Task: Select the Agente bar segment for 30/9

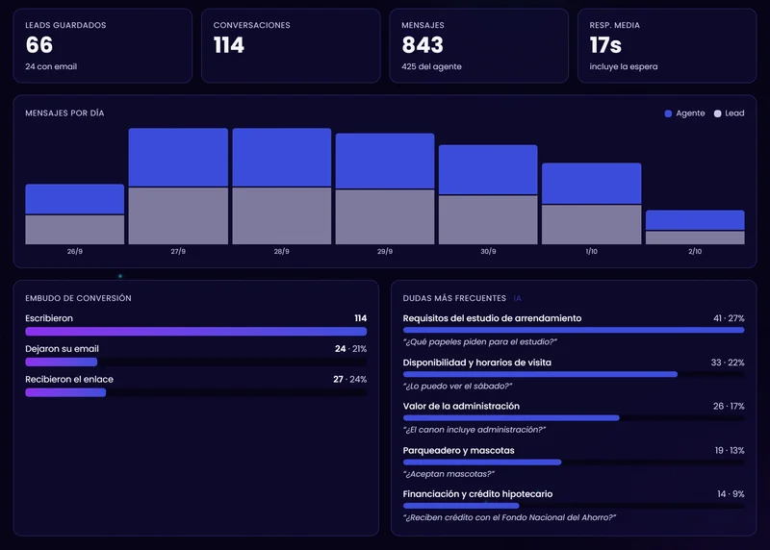Action: coord(488,169)
